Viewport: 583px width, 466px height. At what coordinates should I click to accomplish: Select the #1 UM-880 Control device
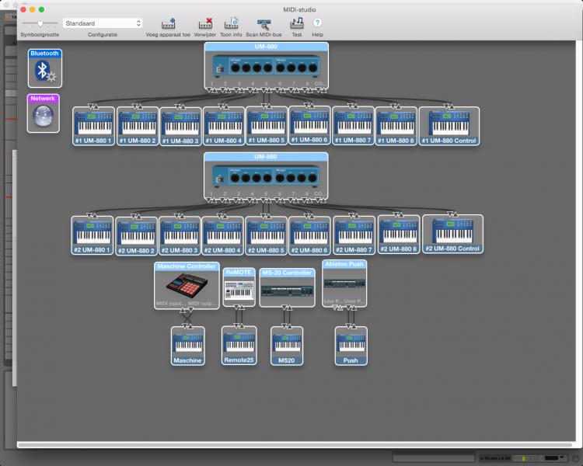pos(449,127)
